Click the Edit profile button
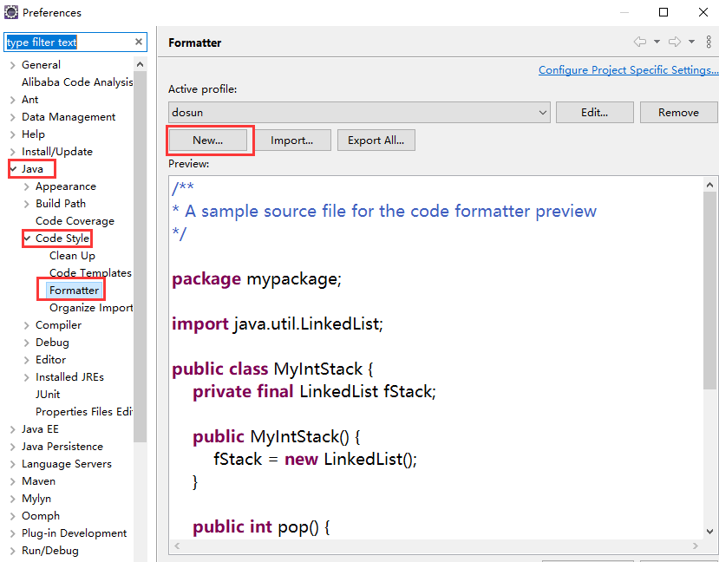719x562 pixels. tap(594, 112)
